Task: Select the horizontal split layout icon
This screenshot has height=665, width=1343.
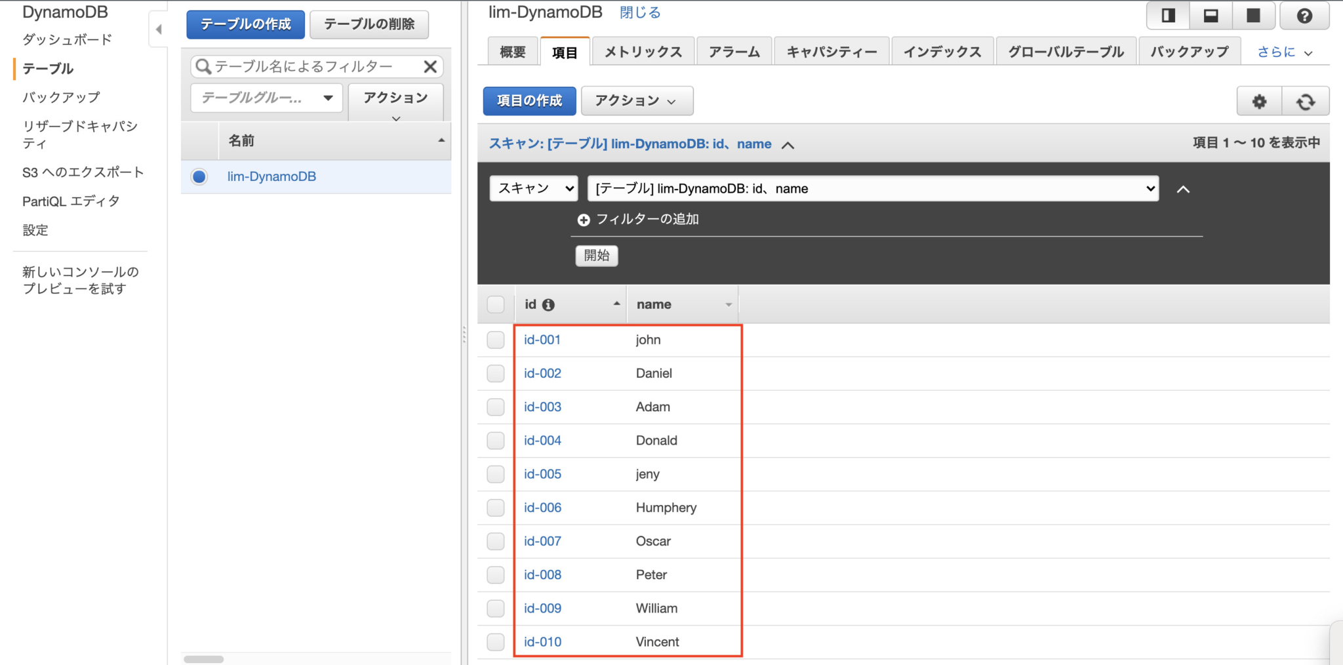Action: point(1211,14)
